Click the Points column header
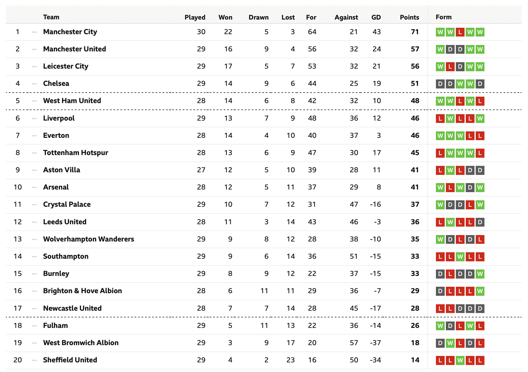Screen dimensions: 528x372 tap(409, 17)
